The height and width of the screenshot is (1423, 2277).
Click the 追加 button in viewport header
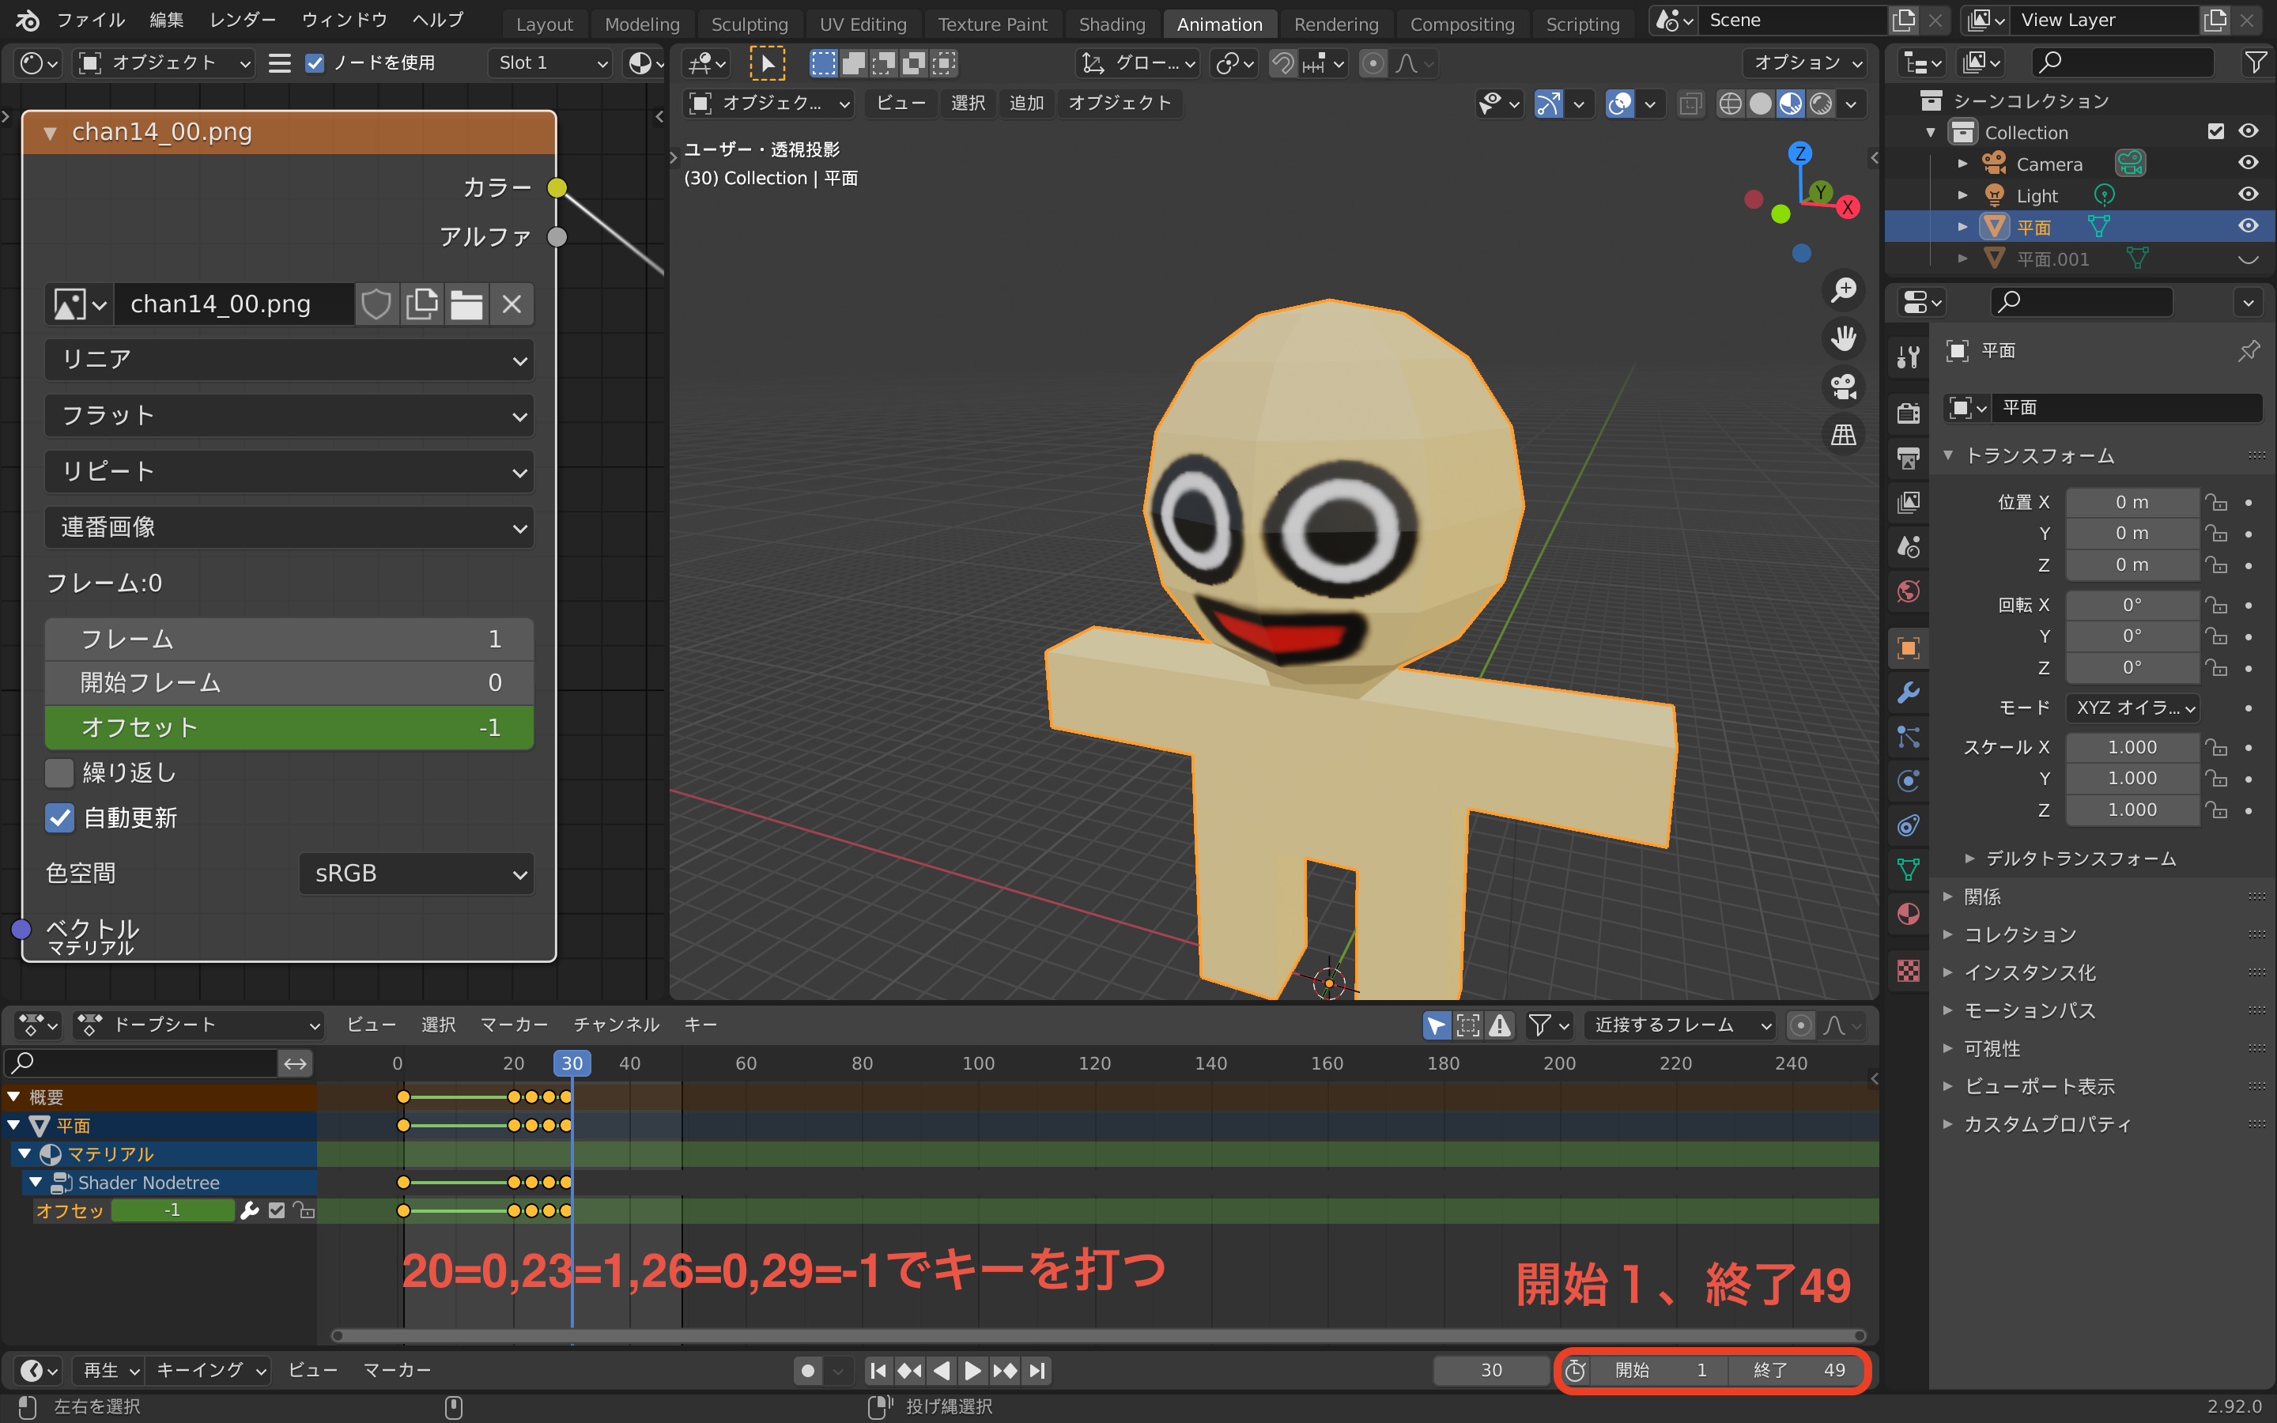tap(1026, 104)
